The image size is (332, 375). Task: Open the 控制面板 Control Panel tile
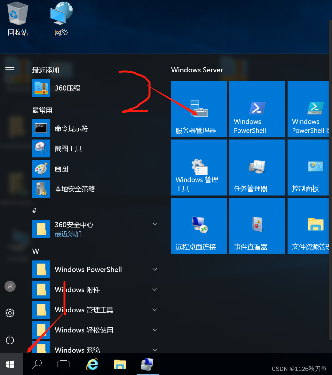[308, 167]
